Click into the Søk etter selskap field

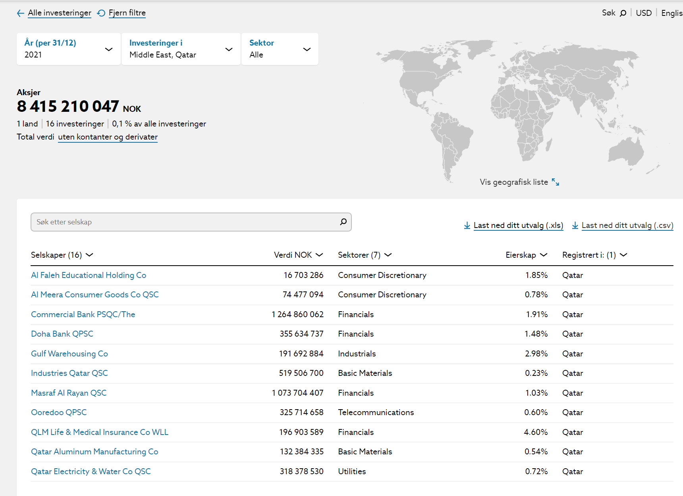click(183, 222)
